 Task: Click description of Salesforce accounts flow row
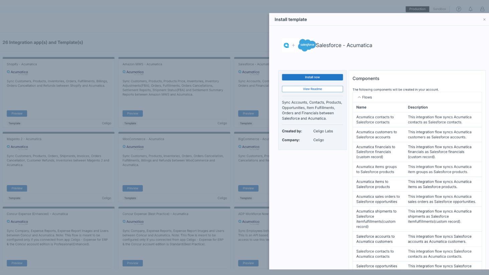click(440, 239)
